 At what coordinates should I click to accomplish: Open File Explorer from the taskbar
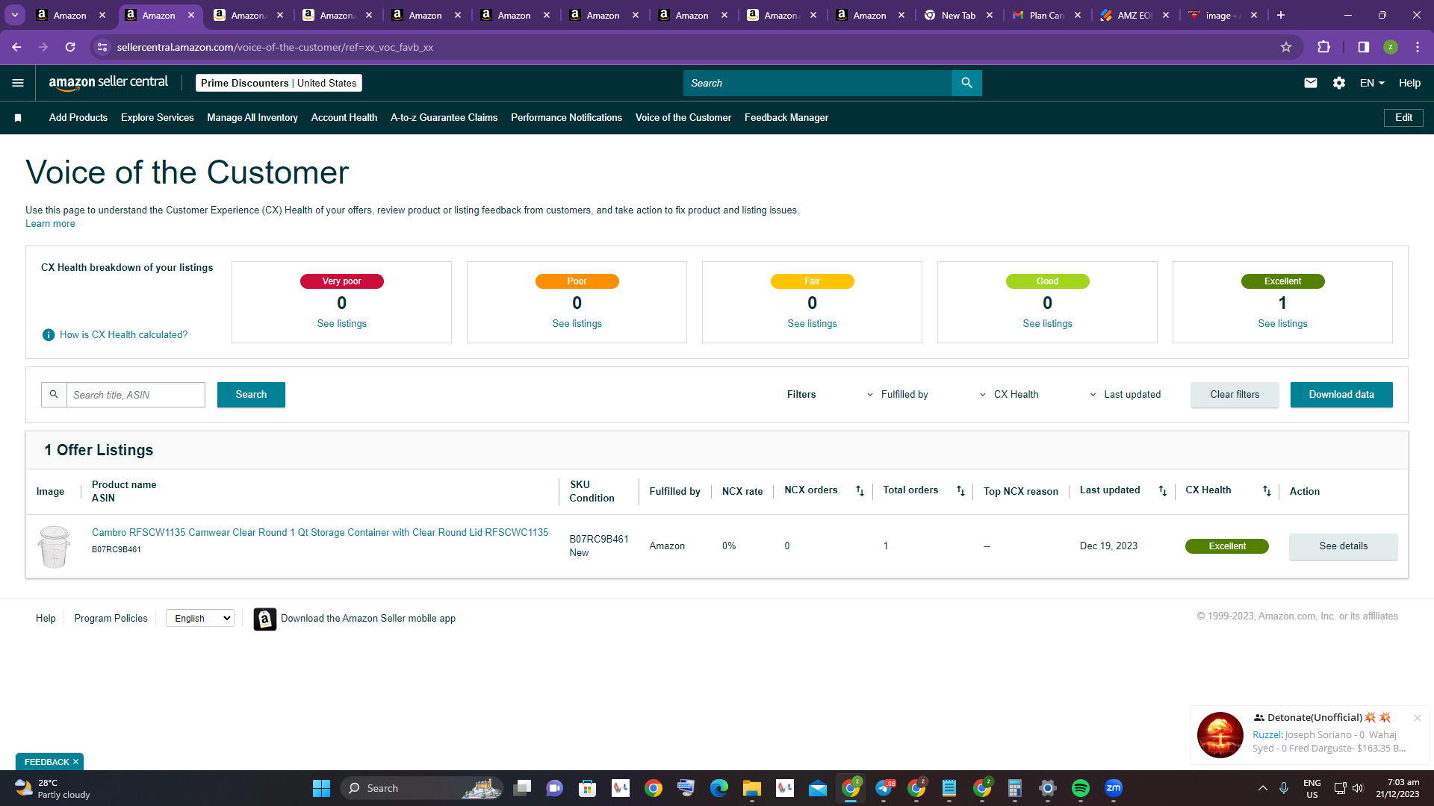click(x=751, y=788)
